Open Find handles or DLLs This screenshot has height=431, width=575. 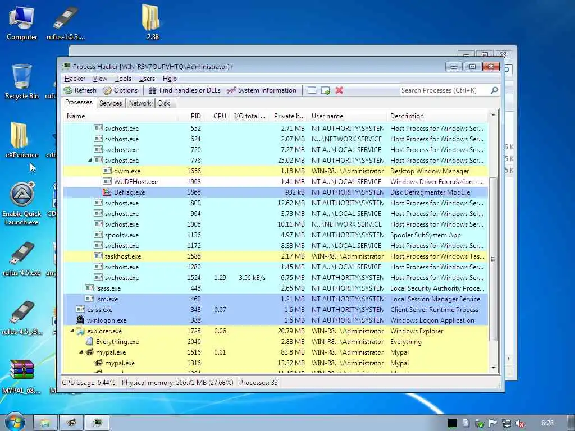(x=184, y=90)
